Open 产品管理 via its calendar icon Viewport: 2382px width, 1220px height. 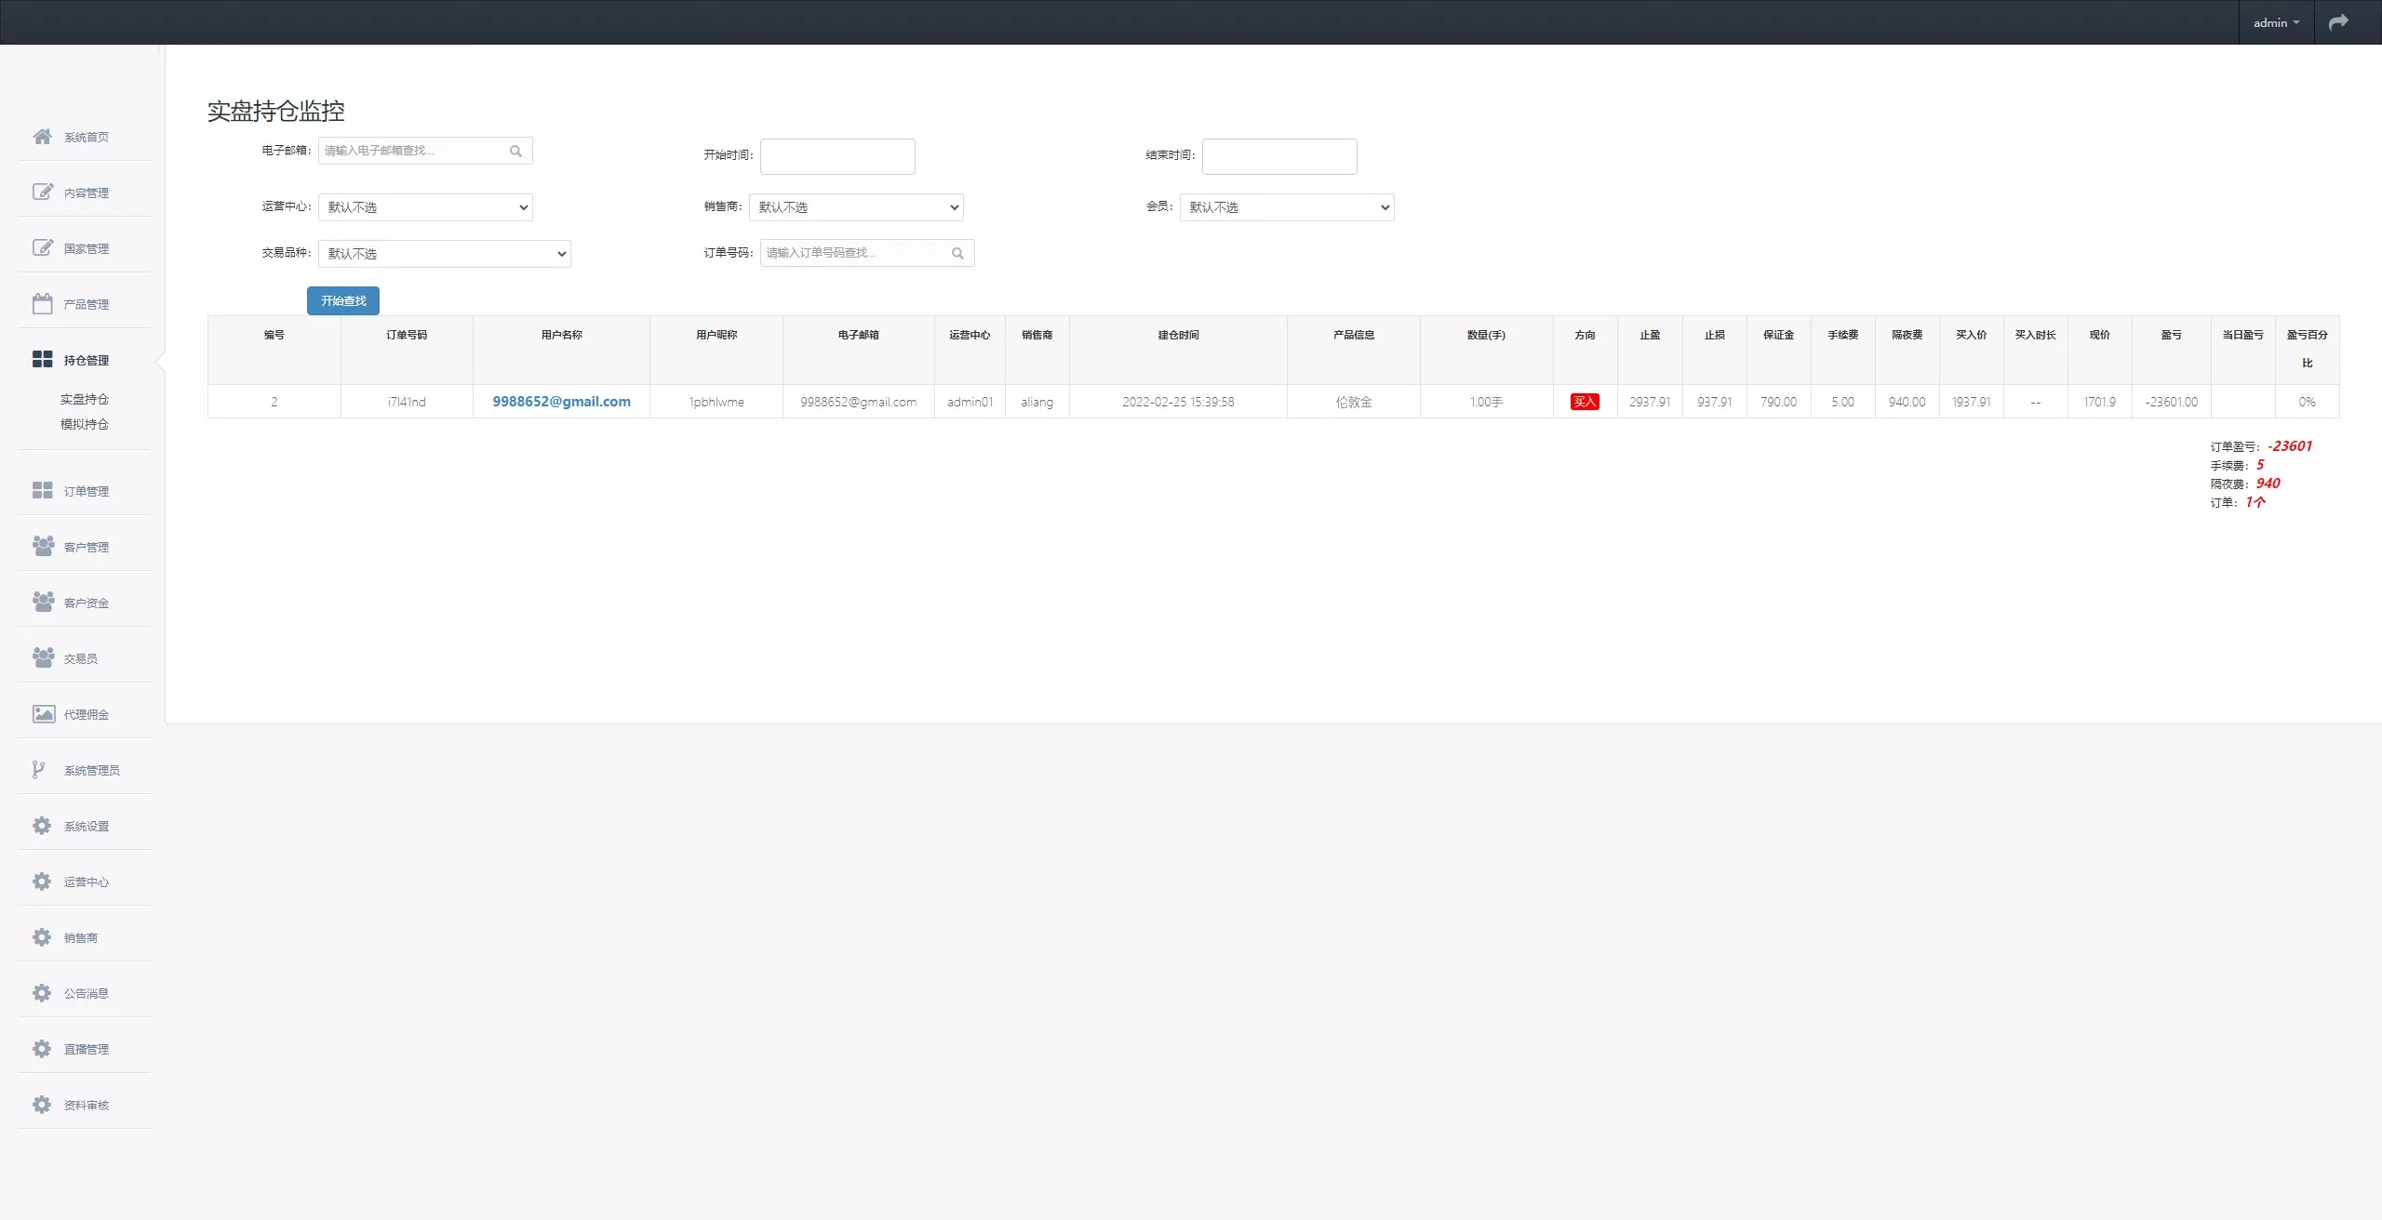point(42,304)
